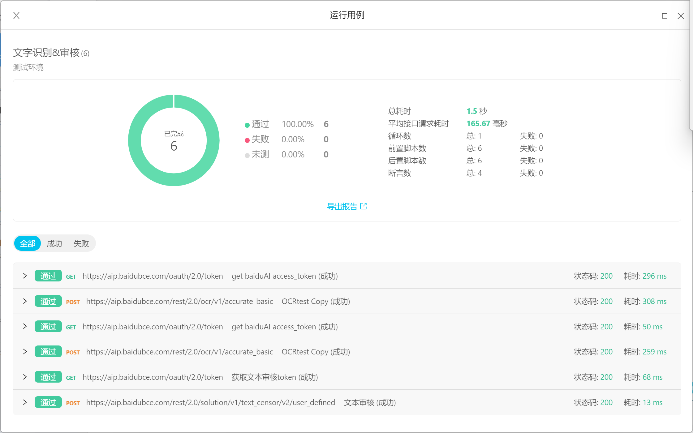Viewport: 693px width, 433px height.
Task: Click the 文字识别&审核 title
Action: pos(46,53)
